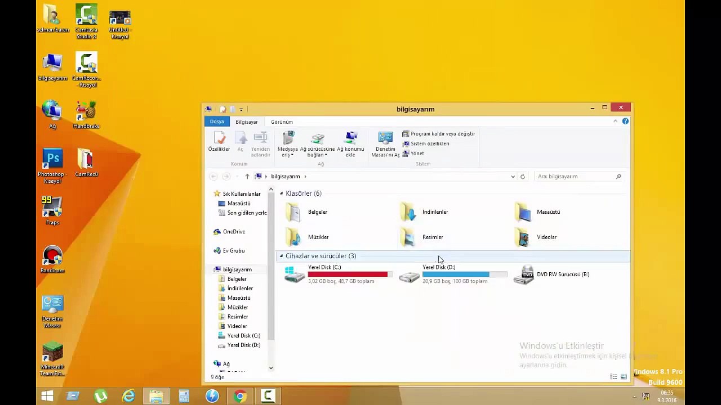Select the Fraps desktop icon

52,211
